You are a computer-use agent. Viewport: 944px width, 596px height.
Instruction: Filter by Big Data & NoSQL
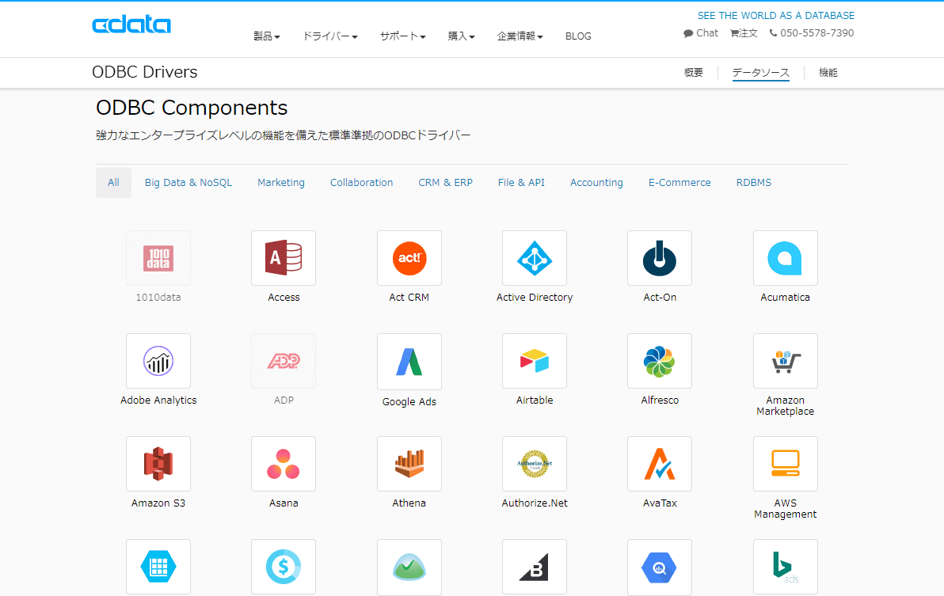pos(188,183)
